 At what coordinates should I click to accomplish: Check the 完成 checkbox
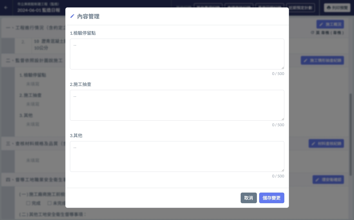(28, 203)
